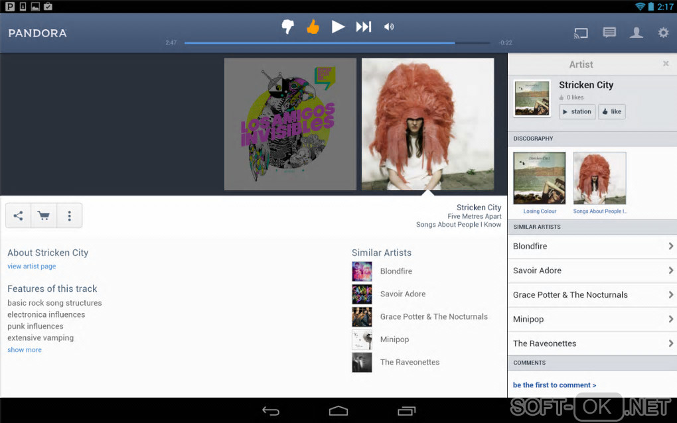677x423 pixels.
Task: Open Minipop from the Similar Artists list
Action: click(394, 339)
